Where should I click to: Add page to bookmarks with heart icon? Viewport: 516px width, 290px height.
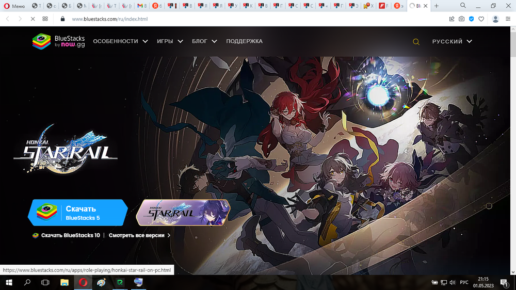point(481,19)
